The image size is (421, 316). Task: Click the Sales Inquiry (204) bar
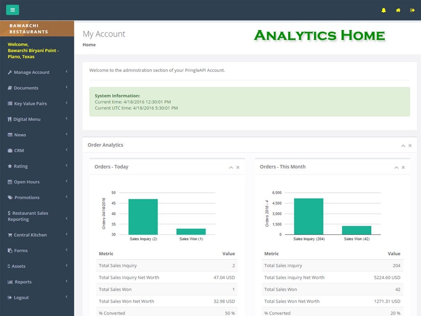(308, 216)
